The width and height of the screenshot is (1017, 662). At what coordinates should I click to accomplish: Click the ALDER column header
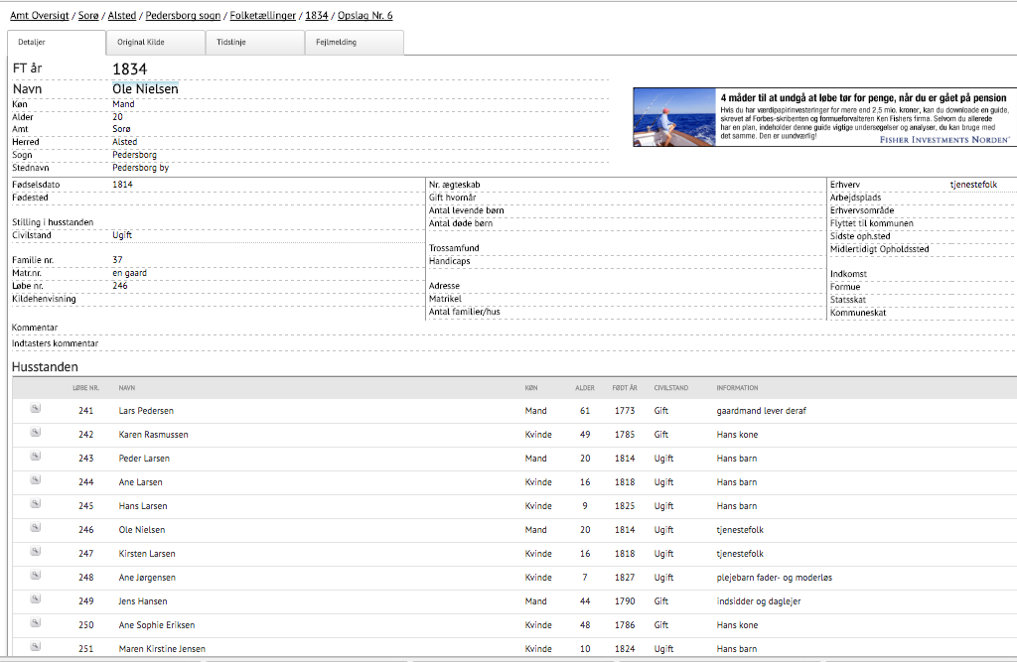point(585,388)
